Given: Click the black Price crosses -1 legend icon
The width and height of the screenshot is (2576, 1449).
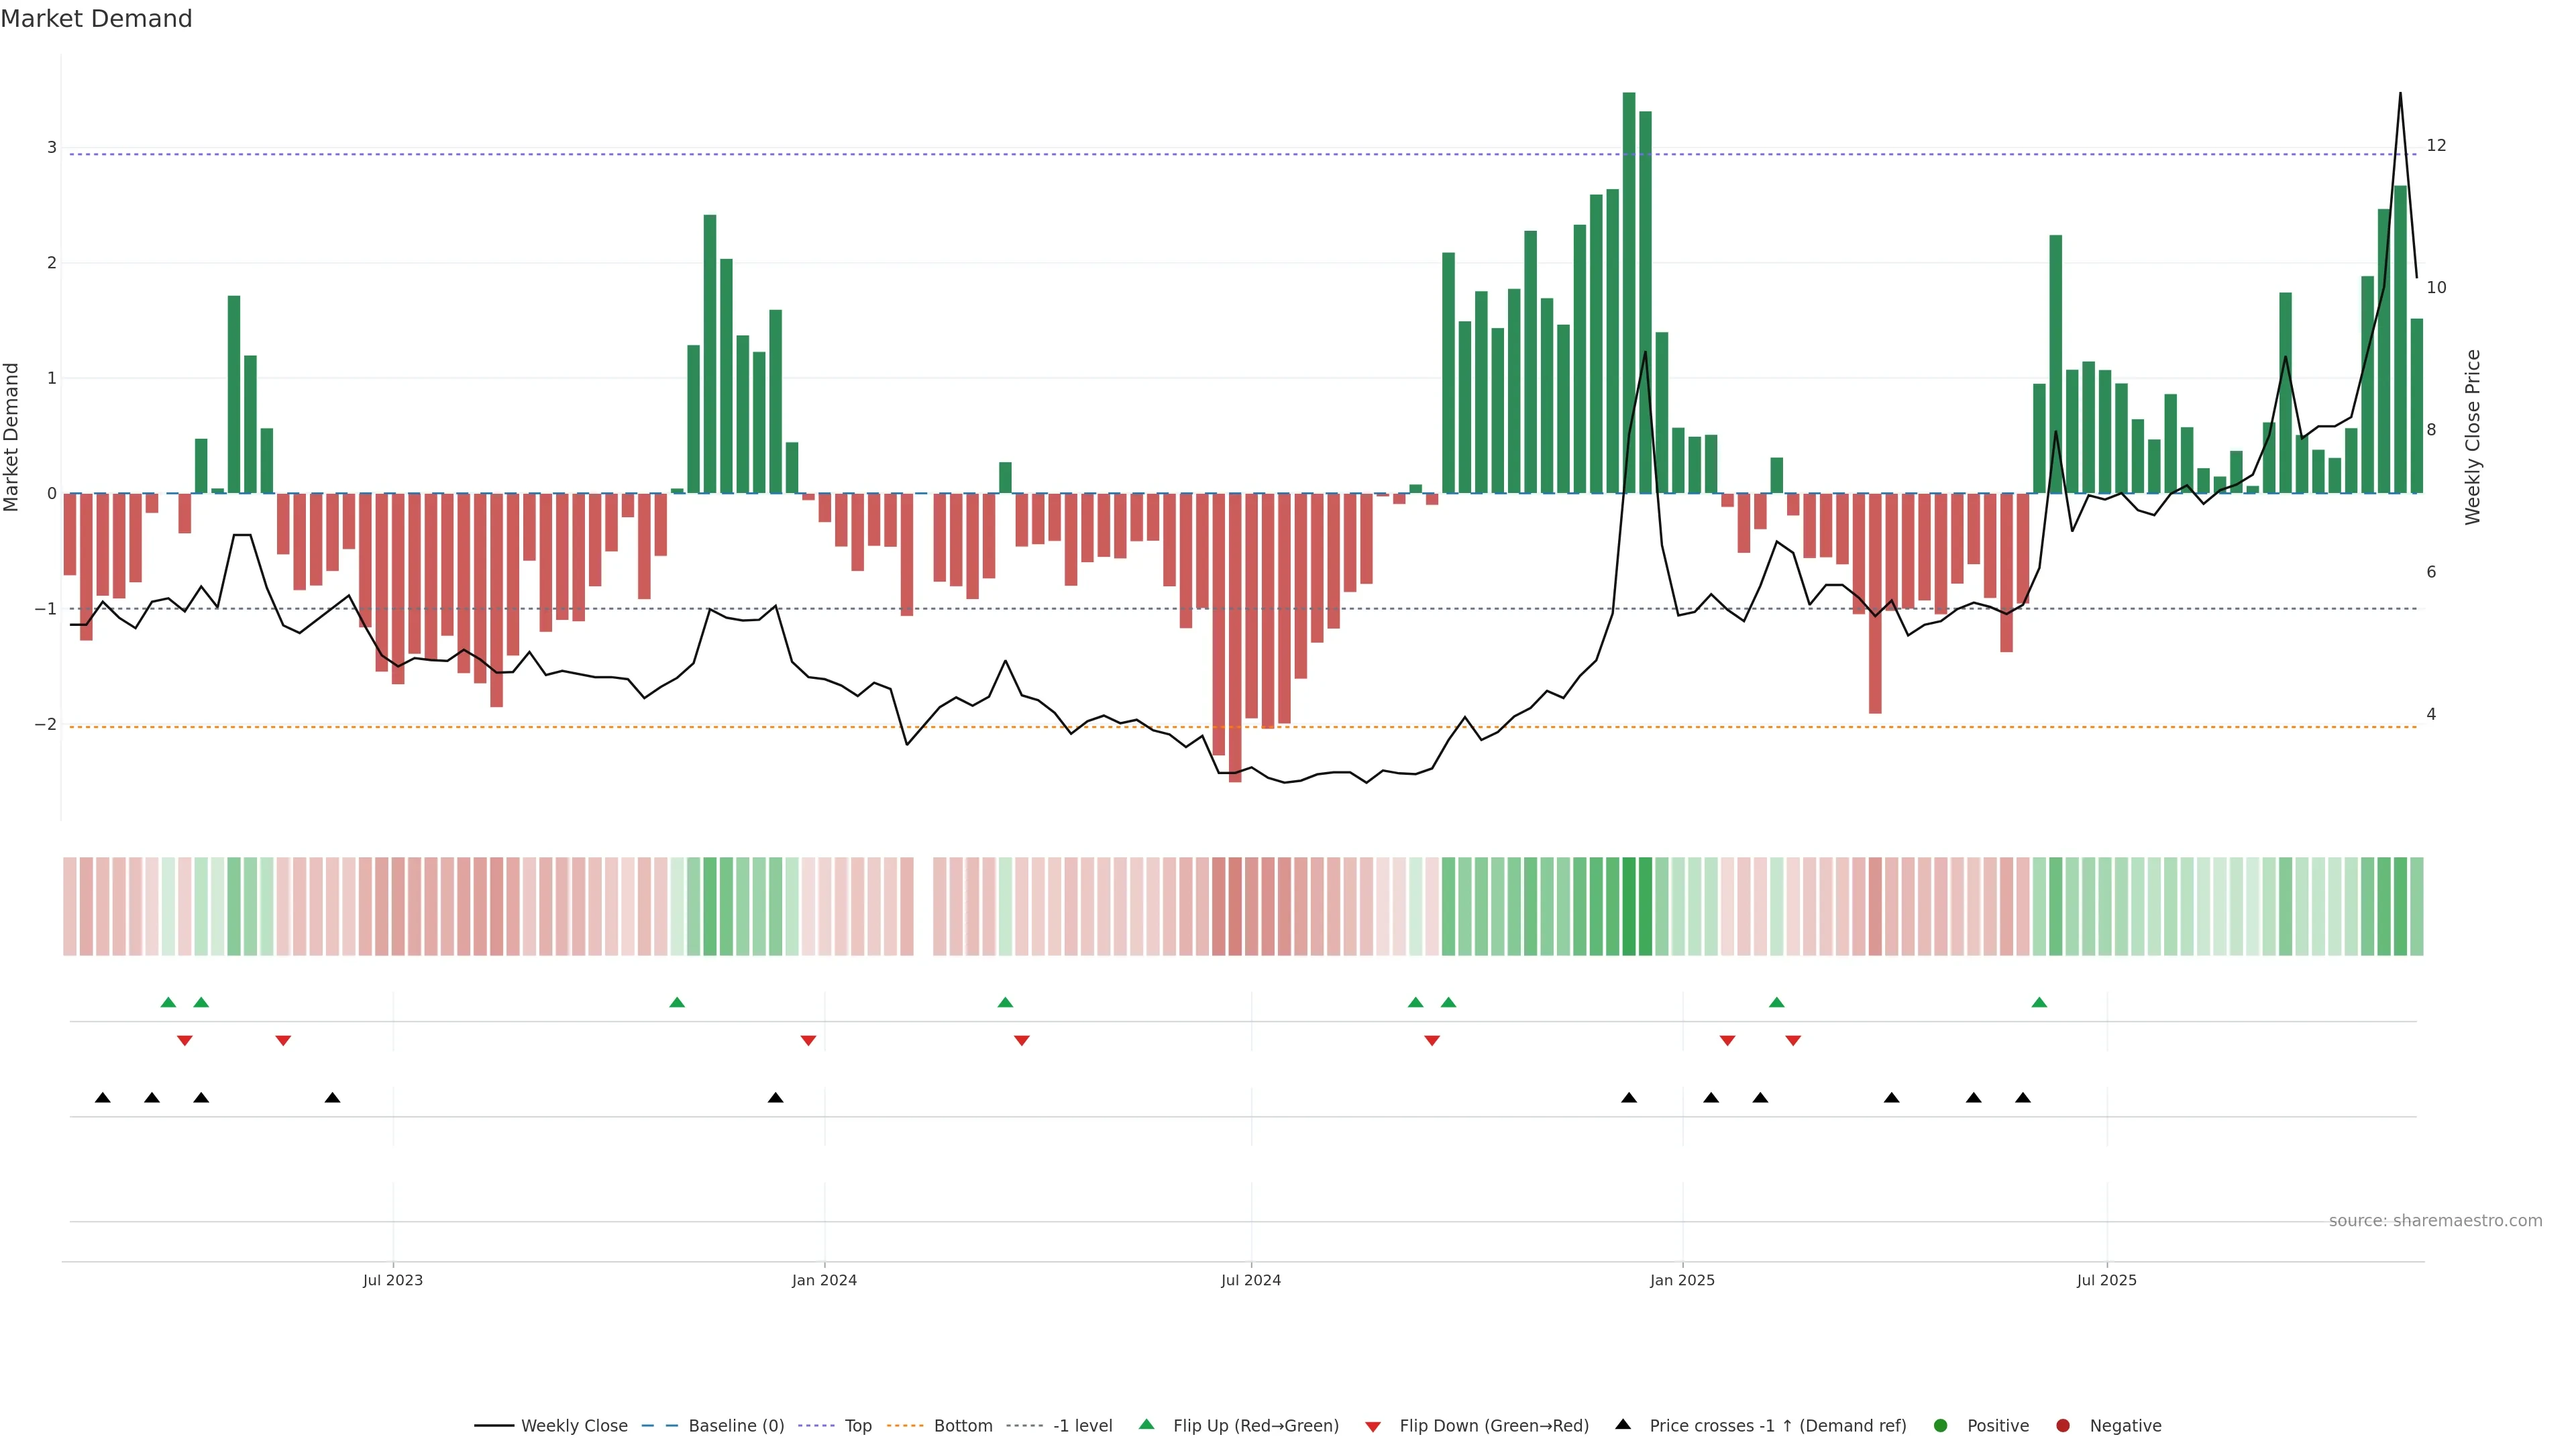Looking at the screenshot, I should (1623, 1424).
